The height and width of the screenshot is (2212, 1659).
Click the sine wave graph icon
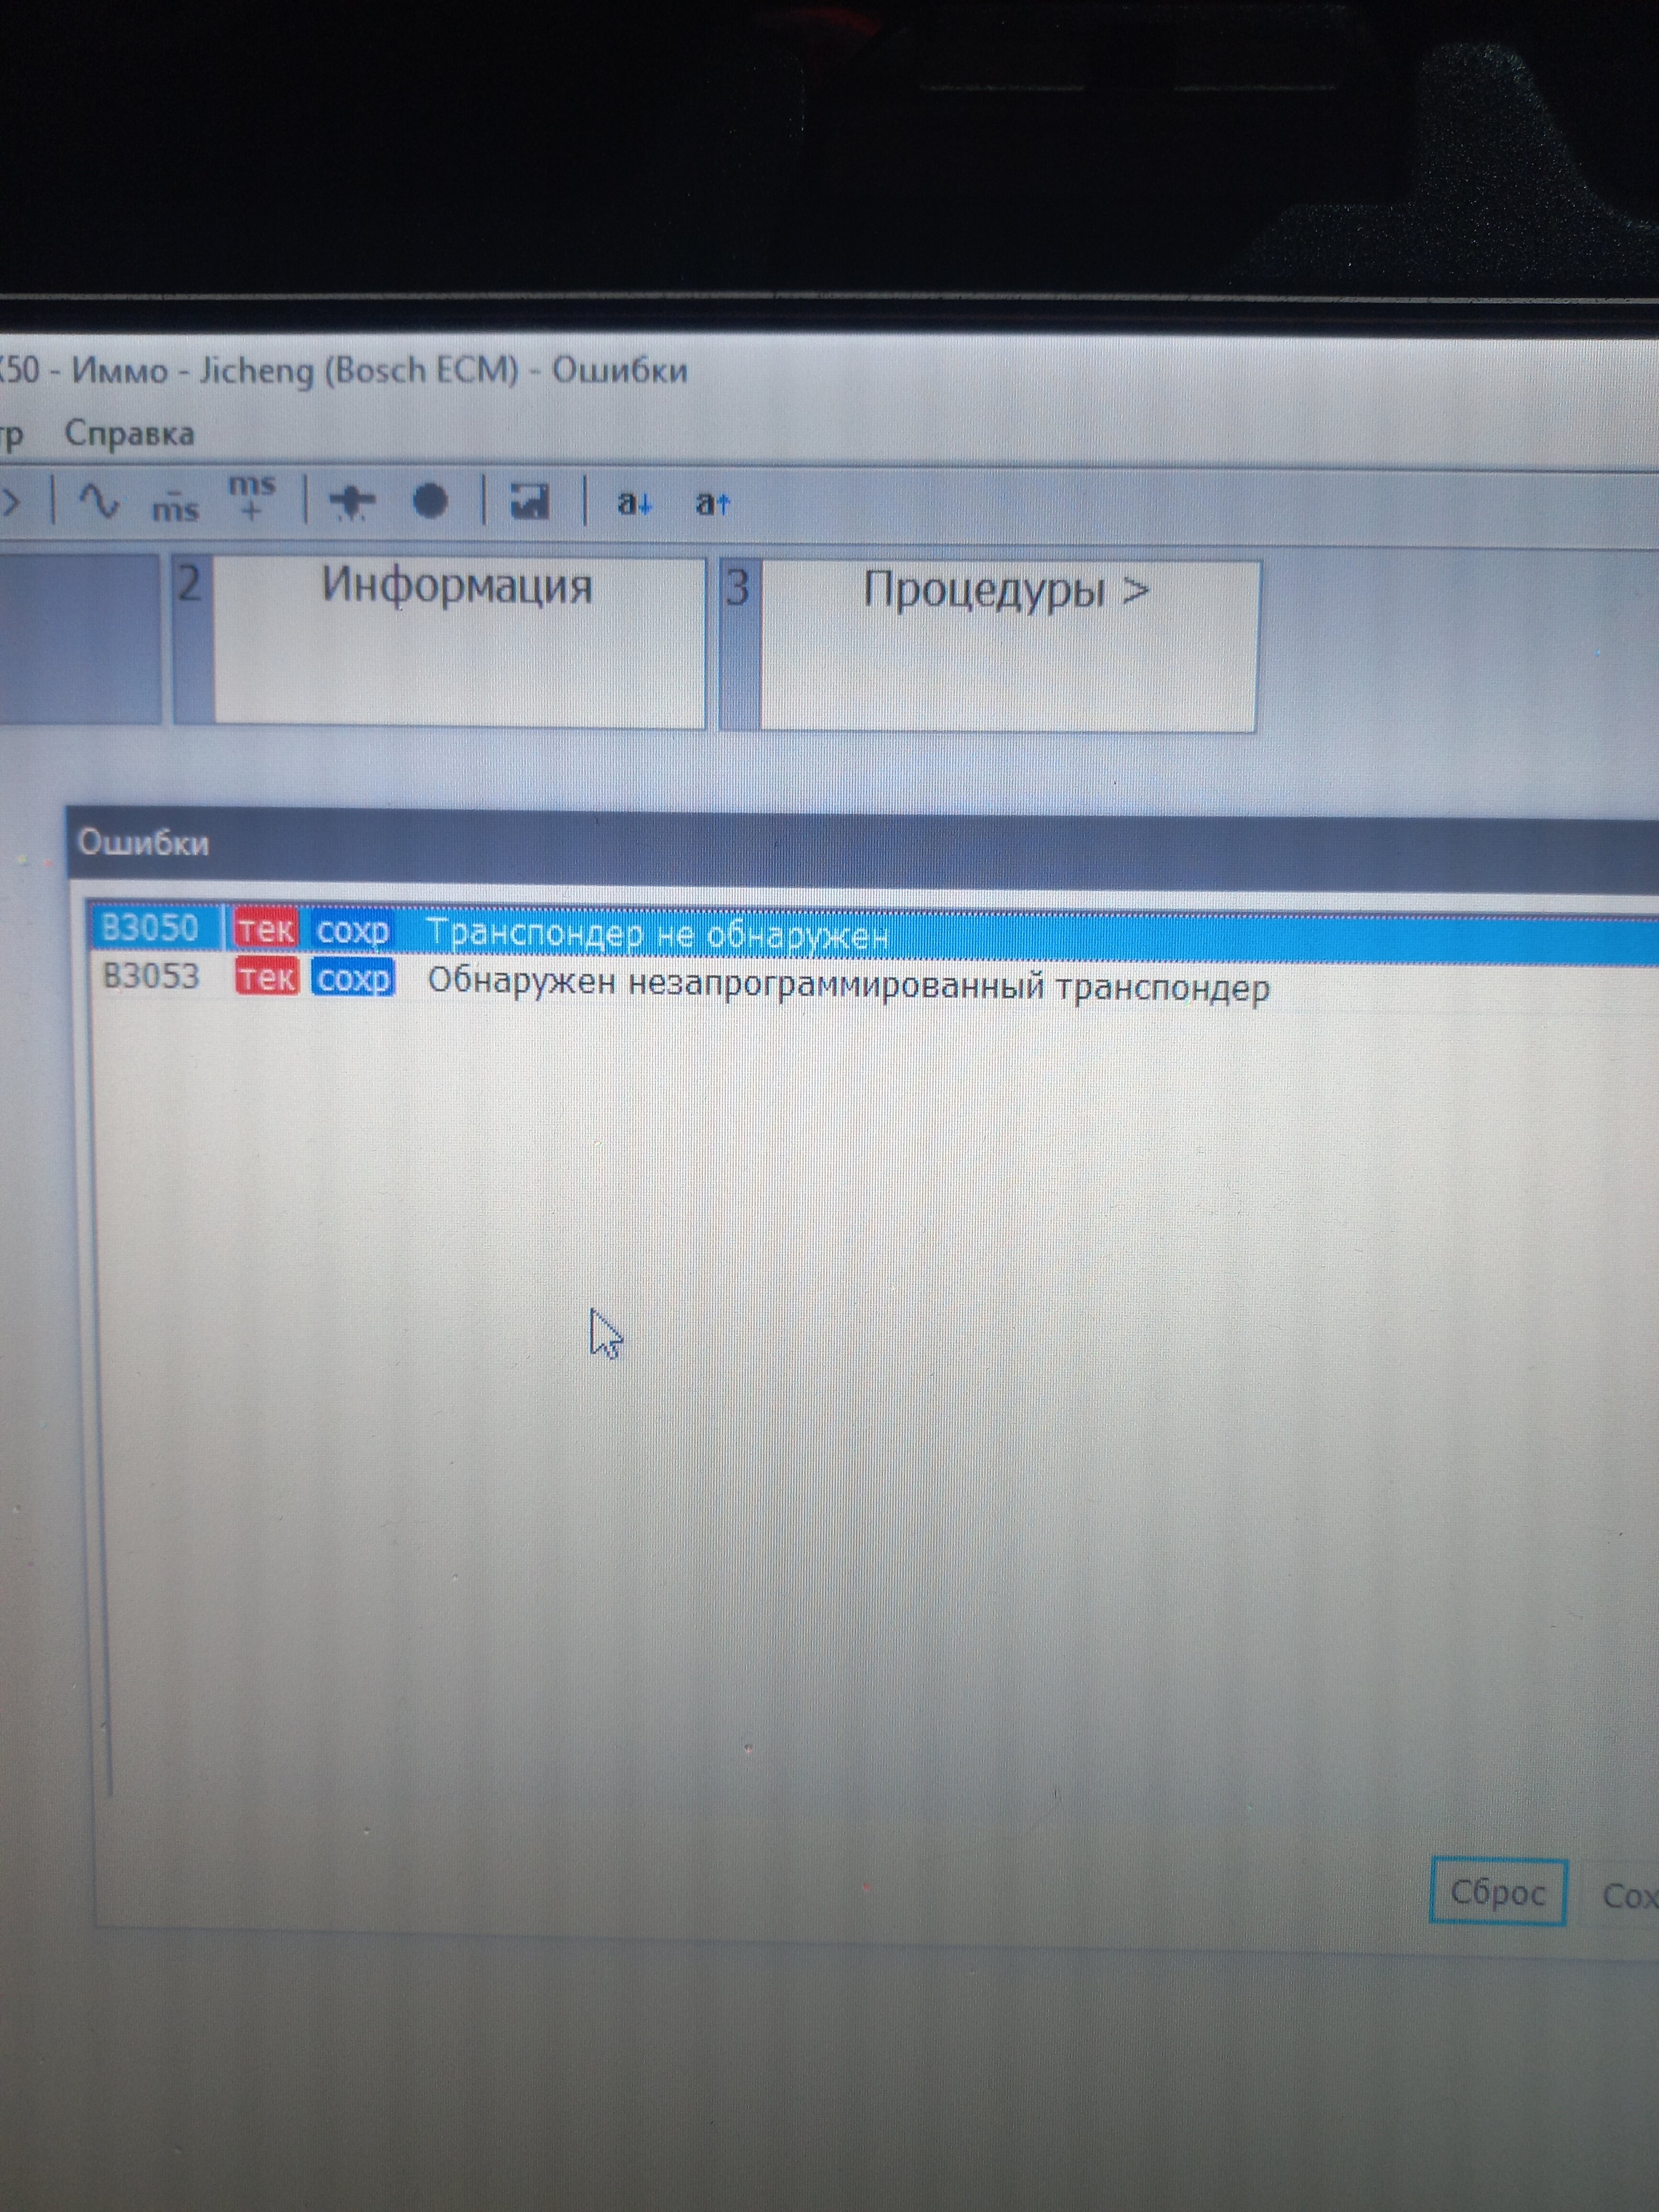tap(99, 500)
